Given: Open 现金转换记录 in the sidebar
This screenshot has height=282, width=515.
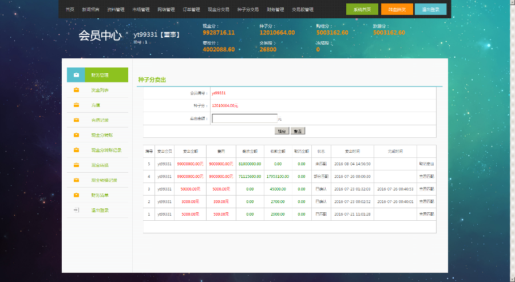Looking at the screenshot, I should coord(104,180).
